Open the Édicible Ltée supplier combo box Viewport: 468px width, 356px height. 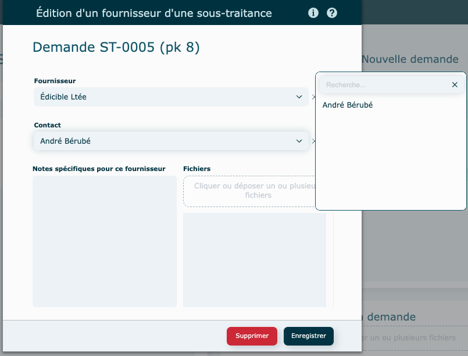[163, 97]
